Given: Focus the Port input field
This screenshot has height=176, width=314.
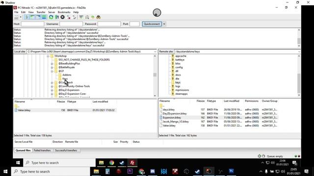Looking at the screenshot, I should coord(134,24).
